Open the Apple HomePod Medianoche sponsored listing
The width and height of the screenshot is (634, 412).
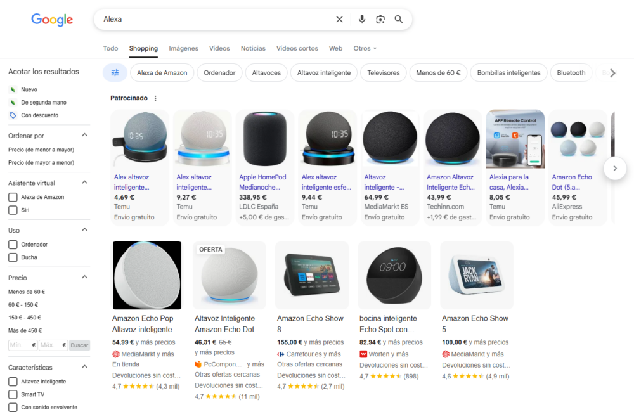tap(264, 167)
